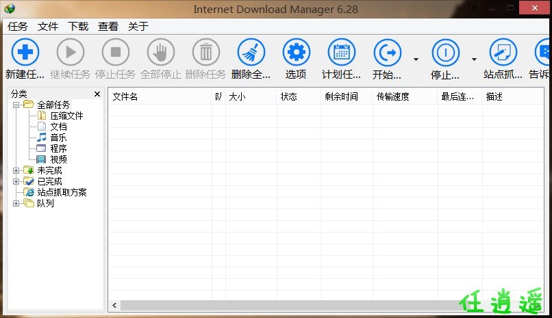Viewport: 552px width, 318px height.
Task: Select 文档 category
Action: (58, 127)
